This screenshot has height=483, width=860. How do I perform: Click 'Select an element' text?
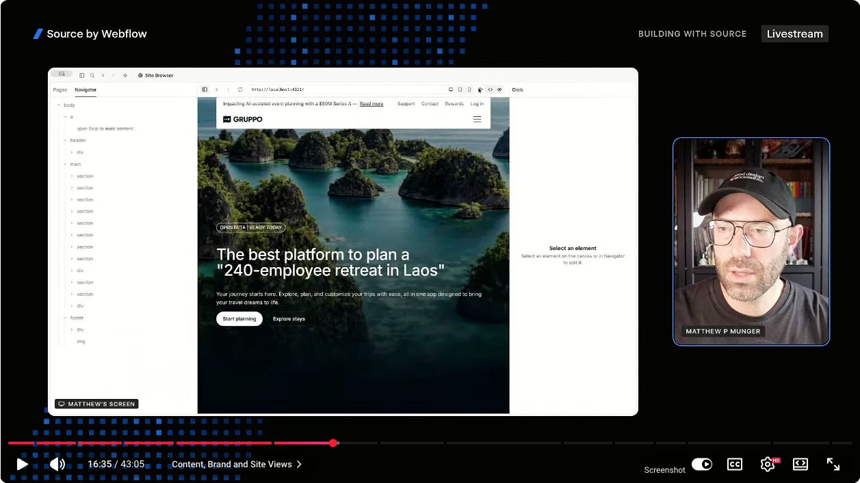573,249
